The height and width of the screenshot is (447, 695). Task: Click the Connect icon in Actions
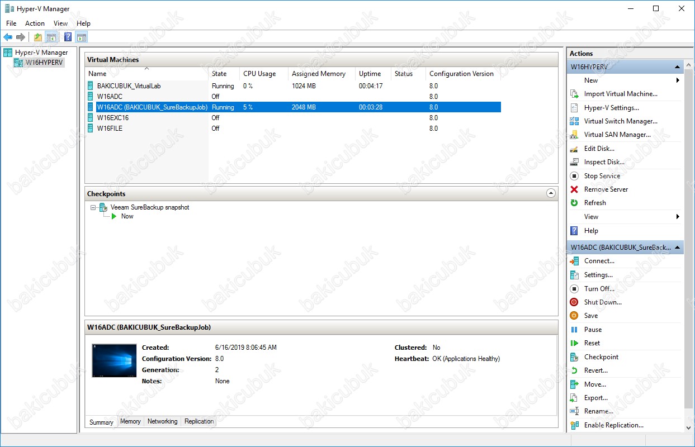(574, 261)
